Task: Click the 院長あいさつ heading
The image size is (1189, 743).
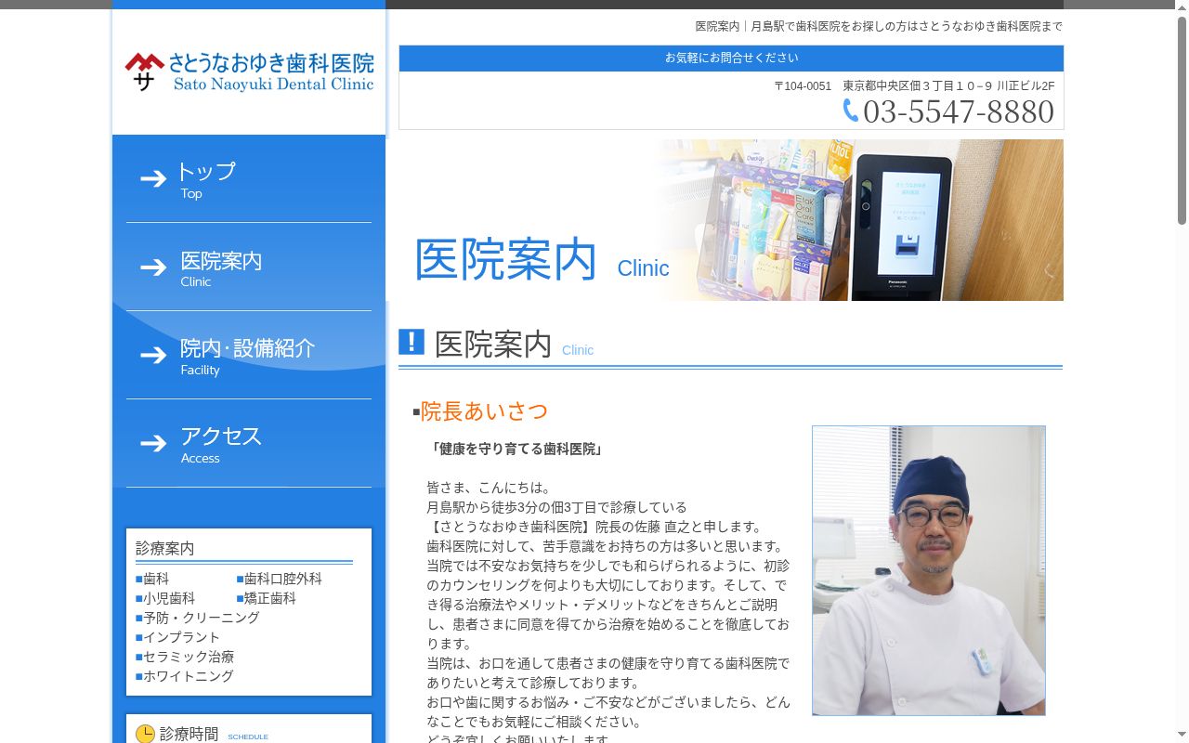Action: [x=484, y=411]
